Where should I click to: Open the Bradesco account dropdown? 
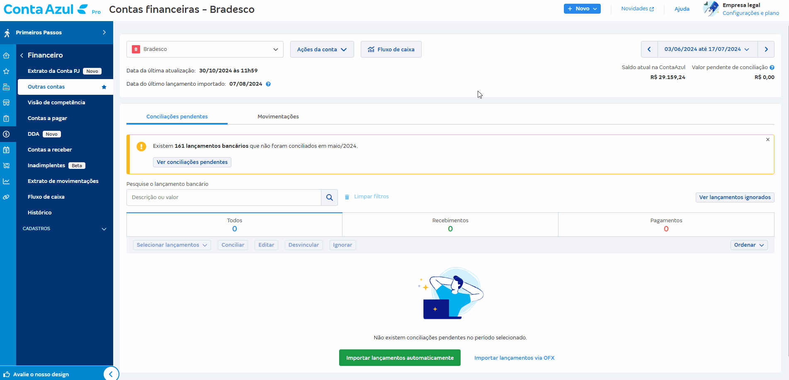205,49
